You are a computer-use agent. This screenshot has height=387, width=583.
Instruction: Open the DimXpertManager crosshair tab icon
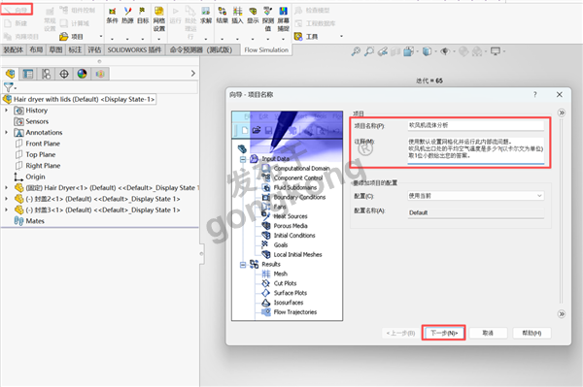64,74
